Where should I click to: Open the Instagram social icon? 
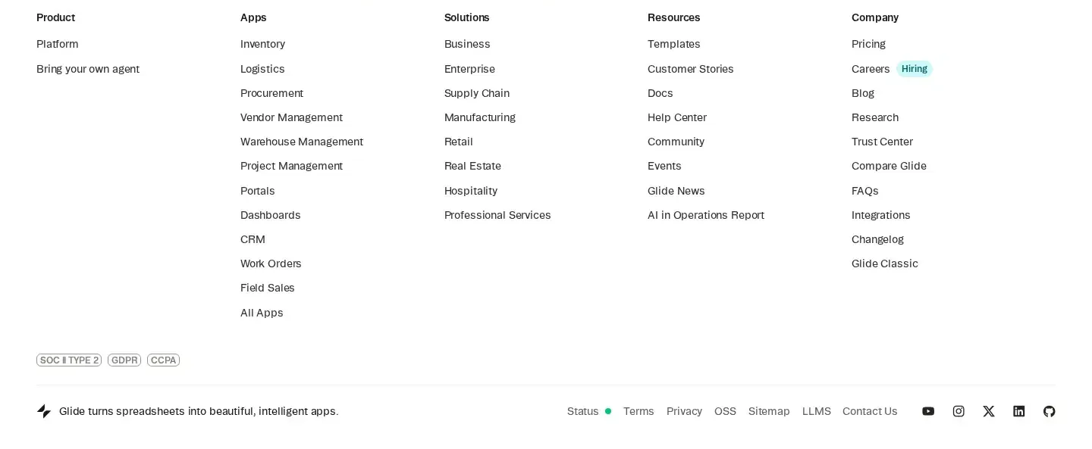pyautogui.click(x=959, y=411)
